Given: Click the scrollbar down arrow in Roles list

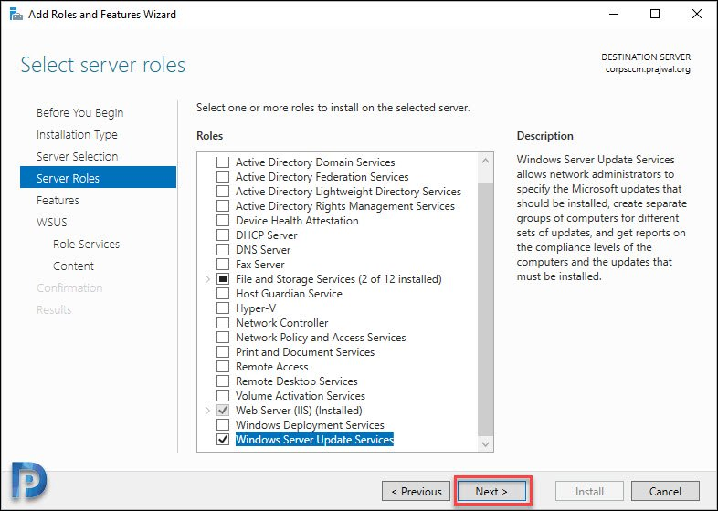Looking at the screenshot, I should 485,443.
